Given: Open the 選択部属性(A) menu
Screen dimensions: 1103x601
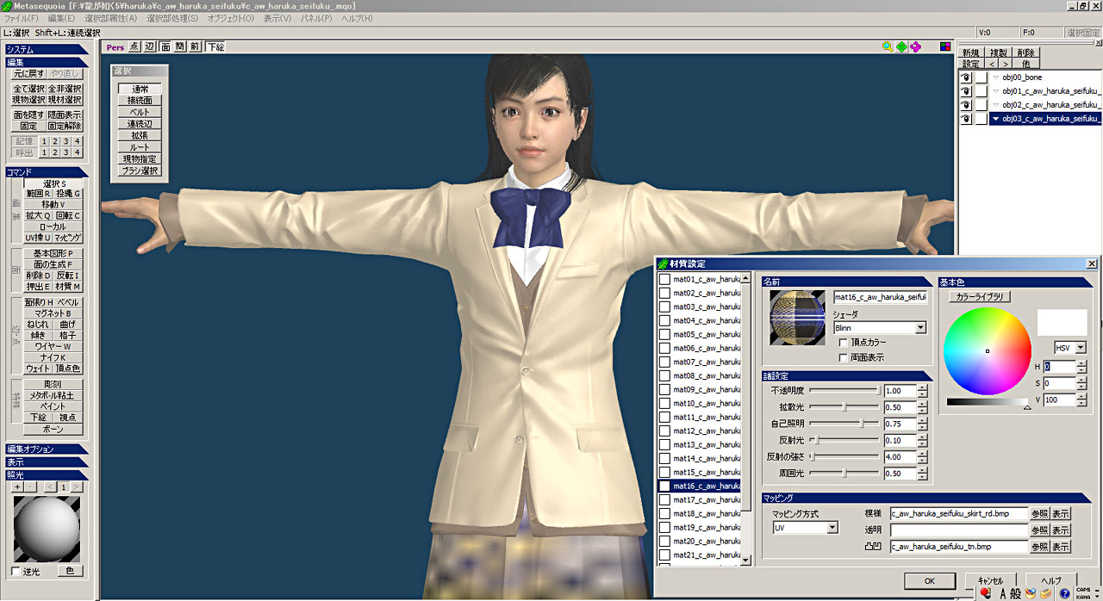Looking at the screenshot, I should click(110, 19).
